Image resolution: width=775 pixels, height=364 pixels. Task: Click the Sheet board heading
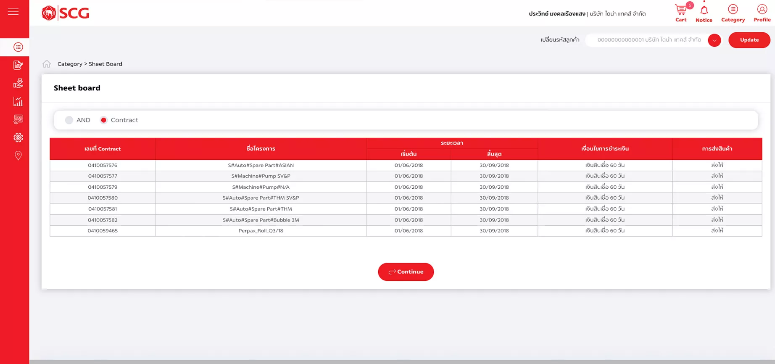click(x=77, y=88)
